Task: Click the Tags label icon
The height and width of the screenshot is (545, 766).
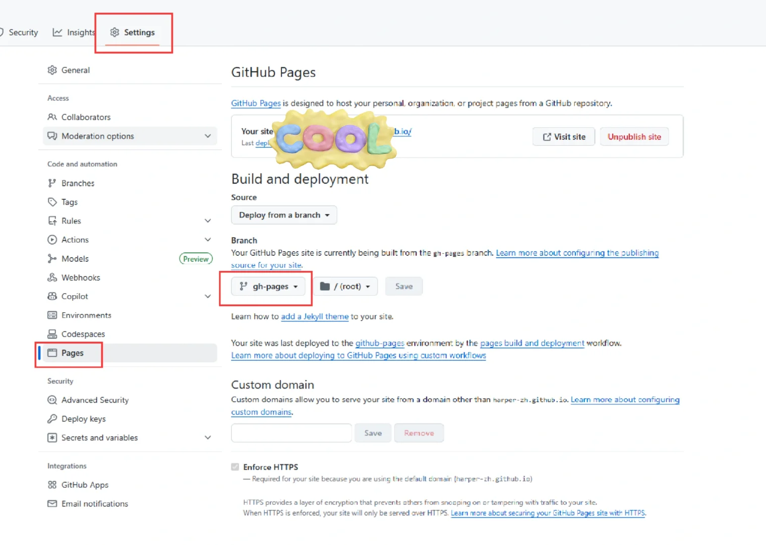Action: (x=52, y=202)
